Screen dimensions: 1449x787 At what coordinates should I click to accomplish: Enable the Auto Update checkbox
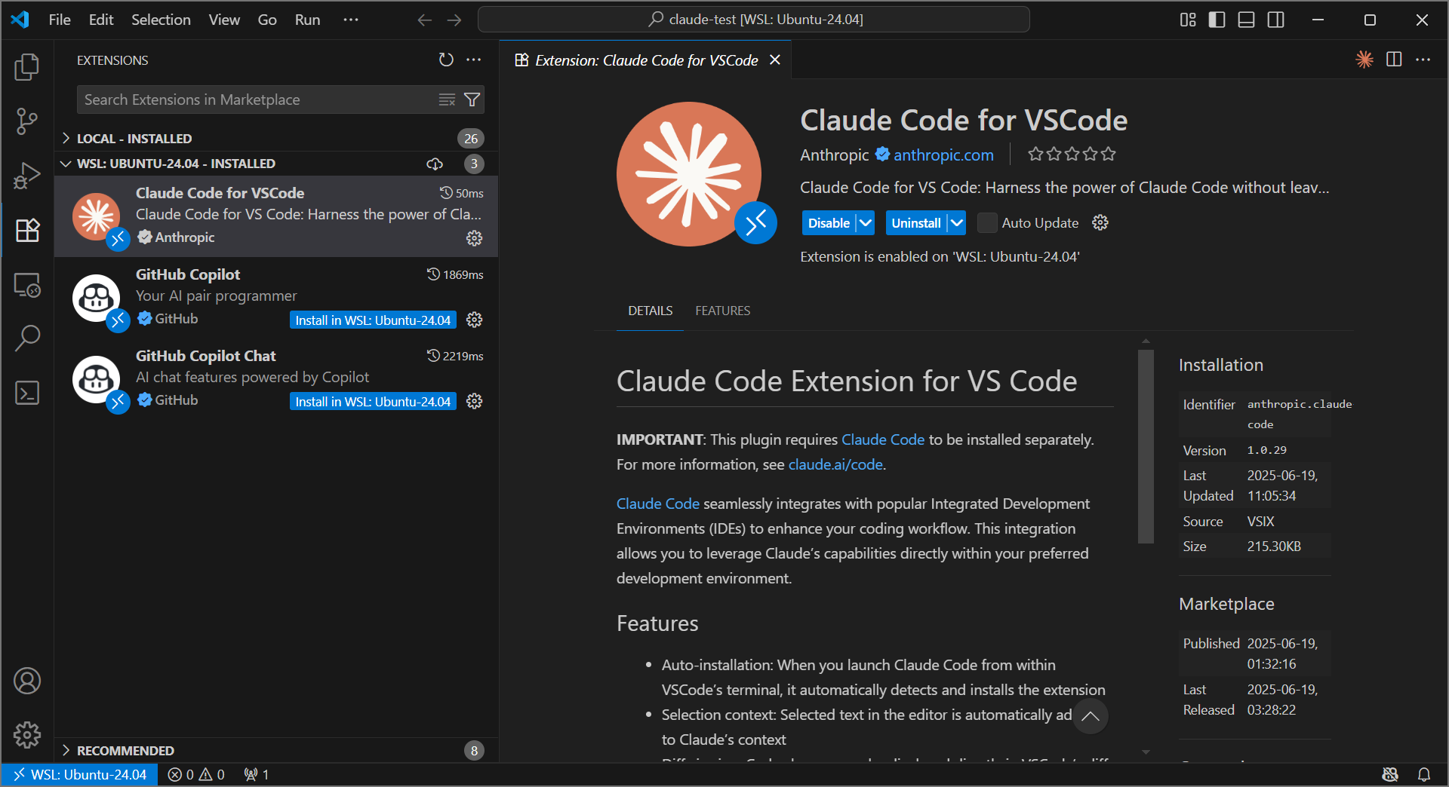(x=987, y=222)
